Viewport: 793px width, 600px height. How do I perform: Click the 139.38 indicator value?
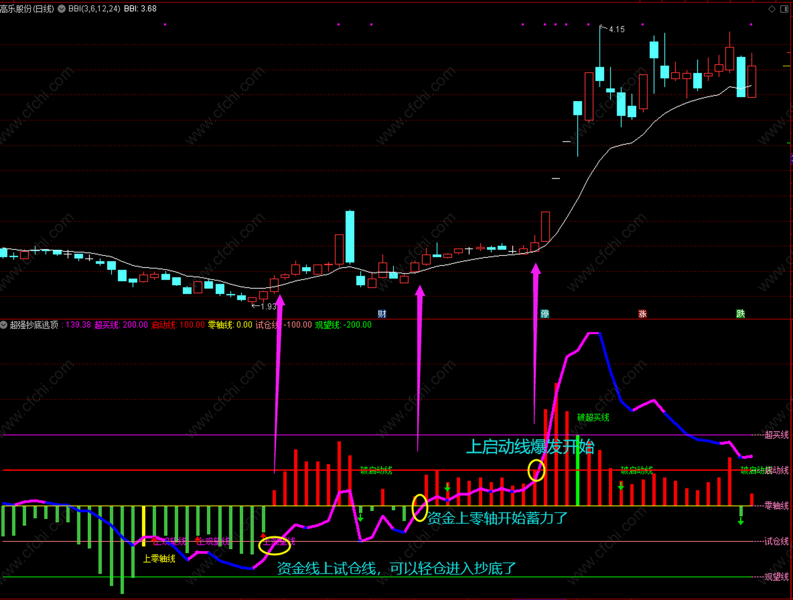(78, 325)
